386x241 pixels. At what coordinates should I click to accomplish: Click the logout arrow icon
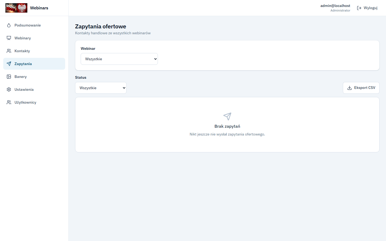(x=359, y=8)
